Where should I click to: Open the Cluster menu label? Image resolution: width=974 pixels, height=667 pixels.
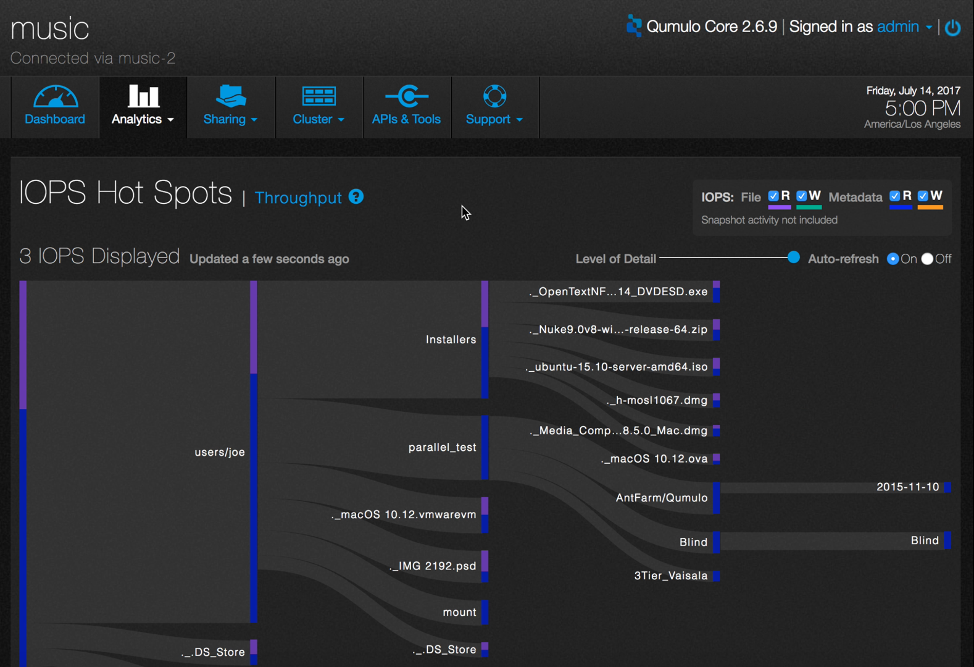[312, 119]
